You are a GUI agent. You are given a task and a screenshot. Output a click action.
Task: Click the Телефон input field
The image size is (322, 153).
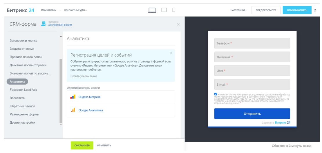(252, 43)
